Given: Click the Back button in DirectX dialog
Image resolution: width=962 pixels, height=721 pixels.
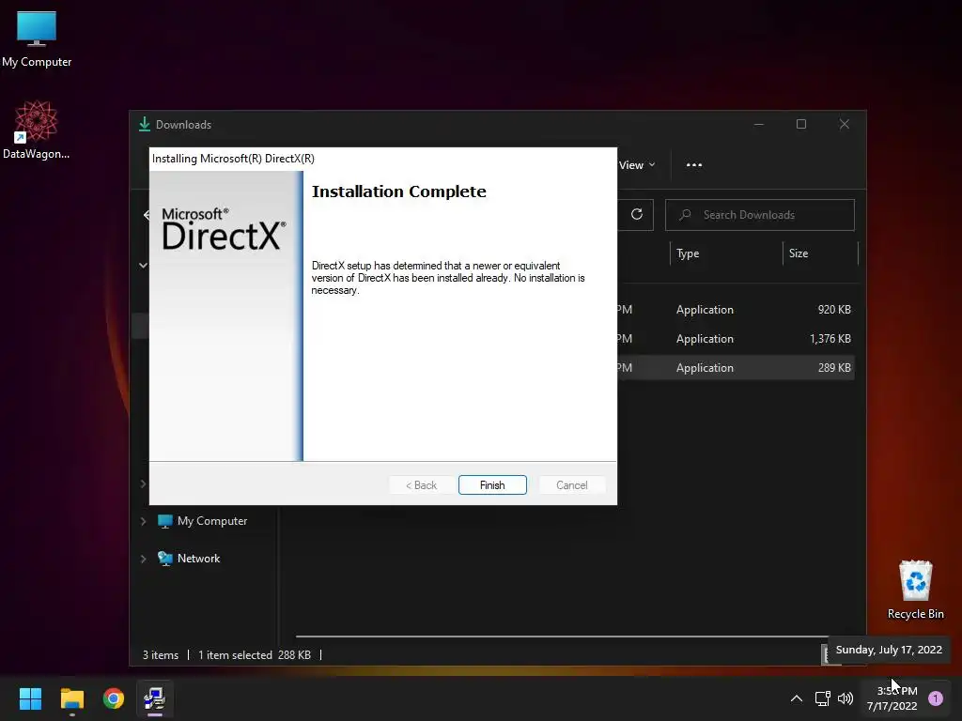Looking at the screenshot, I should (421, 485).
